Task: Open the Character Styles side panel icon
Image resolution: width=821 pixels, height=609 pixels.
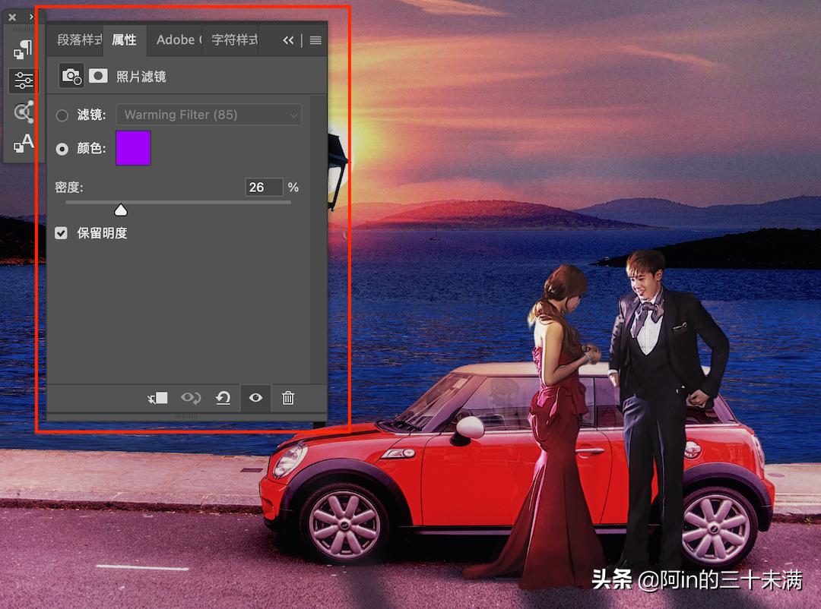Action: tap(23, 142)
